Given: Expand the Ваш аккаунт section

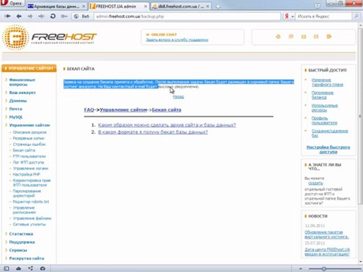Looking at the screenshot, I should click(22, 93).
